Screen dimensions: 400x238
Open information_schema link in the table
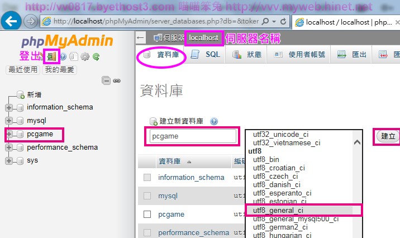tap(191, 177)
